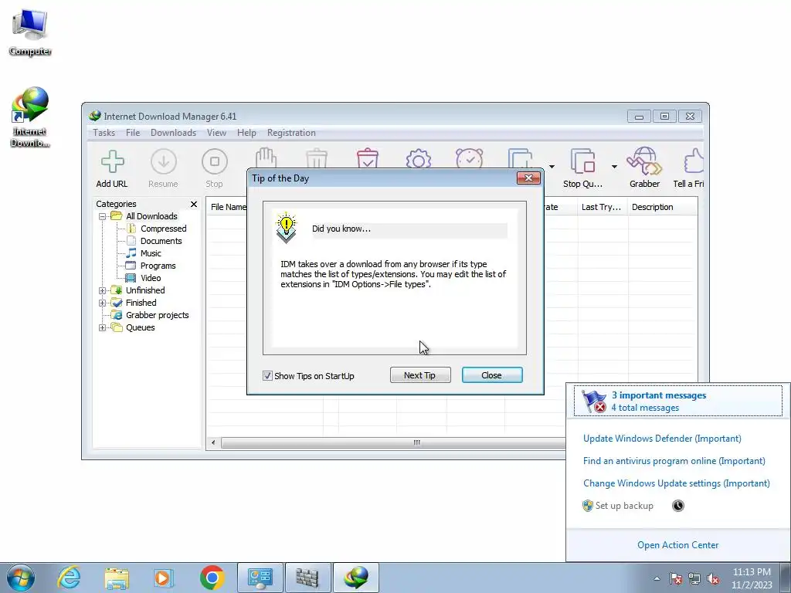791x593 pixels.
Task: Close the Tip dialog with the X
Action: click(528, 178)
